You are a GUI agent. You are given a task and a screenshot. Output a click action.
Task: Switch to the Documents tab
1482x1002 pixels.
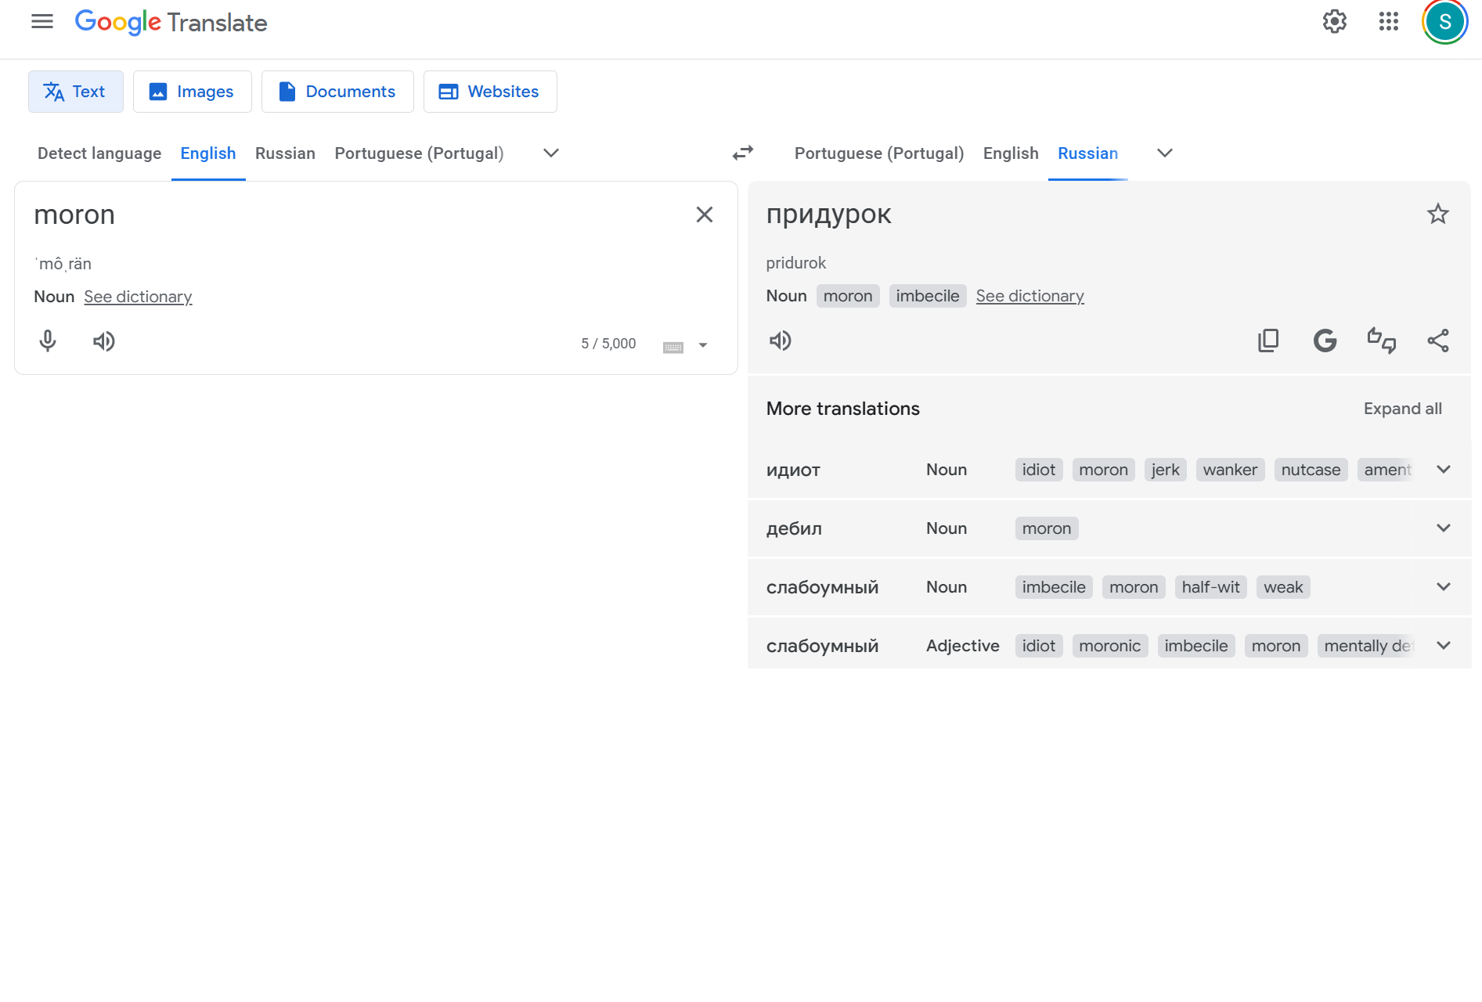(x=337, y=92)
